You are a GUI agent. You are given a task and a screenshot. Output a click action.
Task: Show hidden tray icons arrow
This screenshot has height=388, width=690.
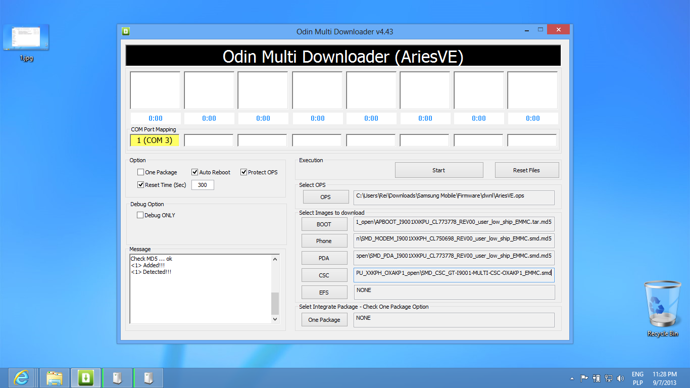572,378
